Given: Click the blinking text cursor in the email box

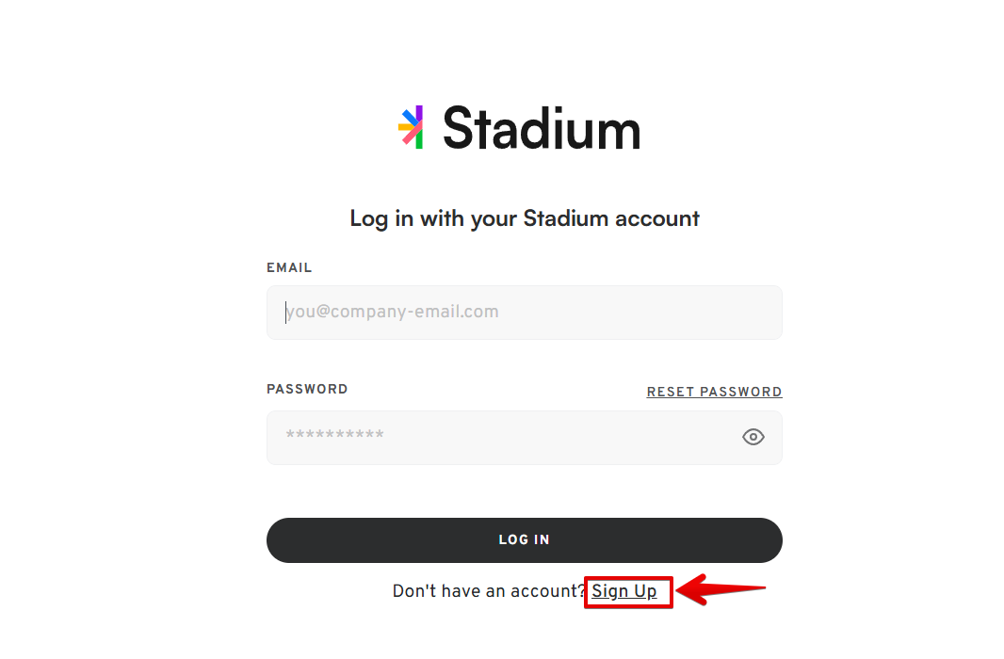Looking at the screenshot, I should 286,312.
